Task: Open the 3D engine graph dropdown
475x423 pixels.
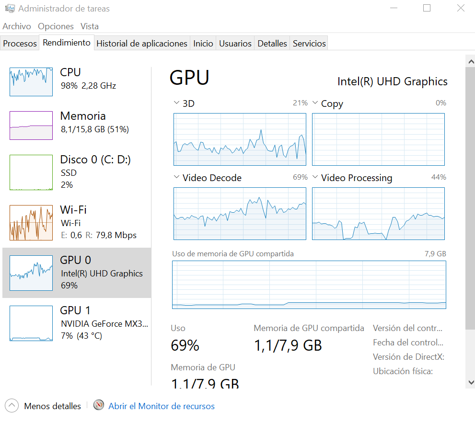Action: 176,103
